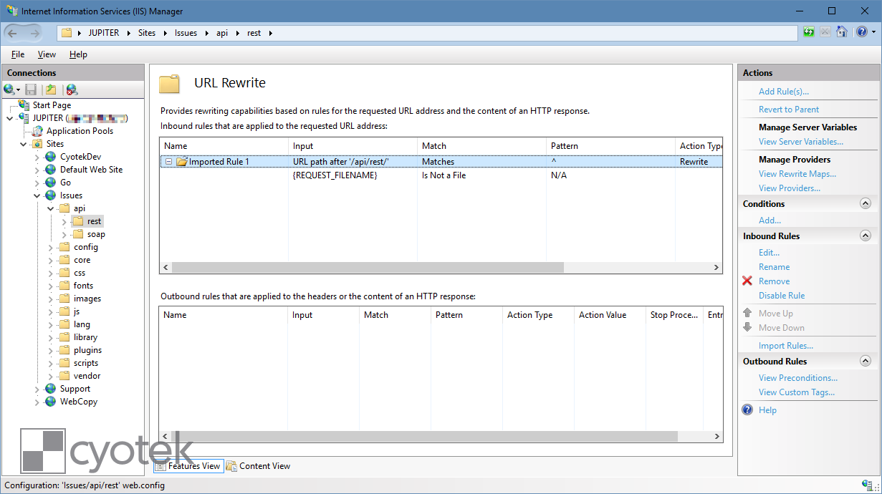Image resolution: width=882 pixels, height=494 pixels.
Task: Switch to the Features View tab
Action: pyautogui.click(x=188, y=466)
